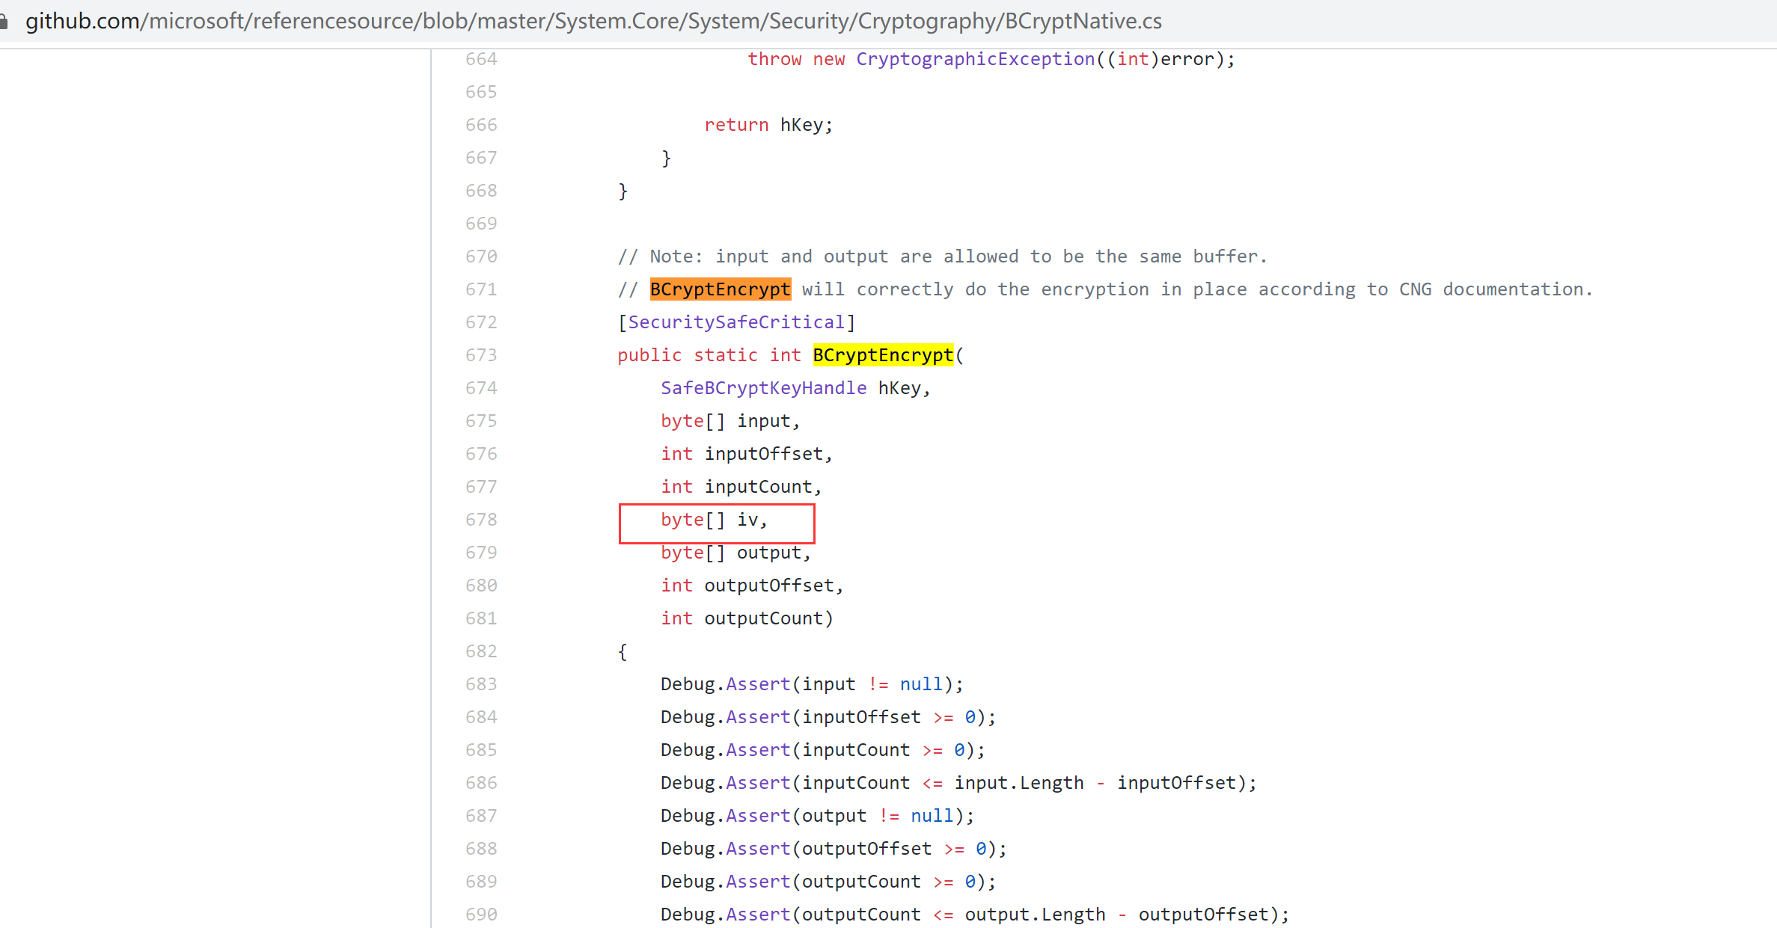Click the SafeBCryptKeyHandle type on line 674
Viewport: 1777px width, 928px height.
click(763, 387)
